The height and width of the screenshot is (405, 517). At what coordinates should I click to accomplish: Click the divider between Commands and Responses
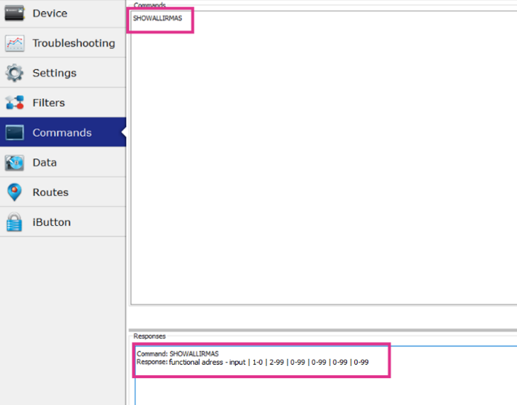322,329
